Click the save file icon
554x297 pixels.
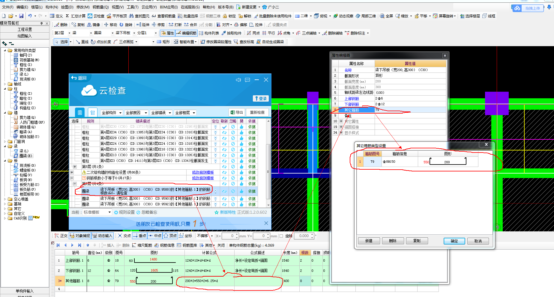click(x=21, y=16)
